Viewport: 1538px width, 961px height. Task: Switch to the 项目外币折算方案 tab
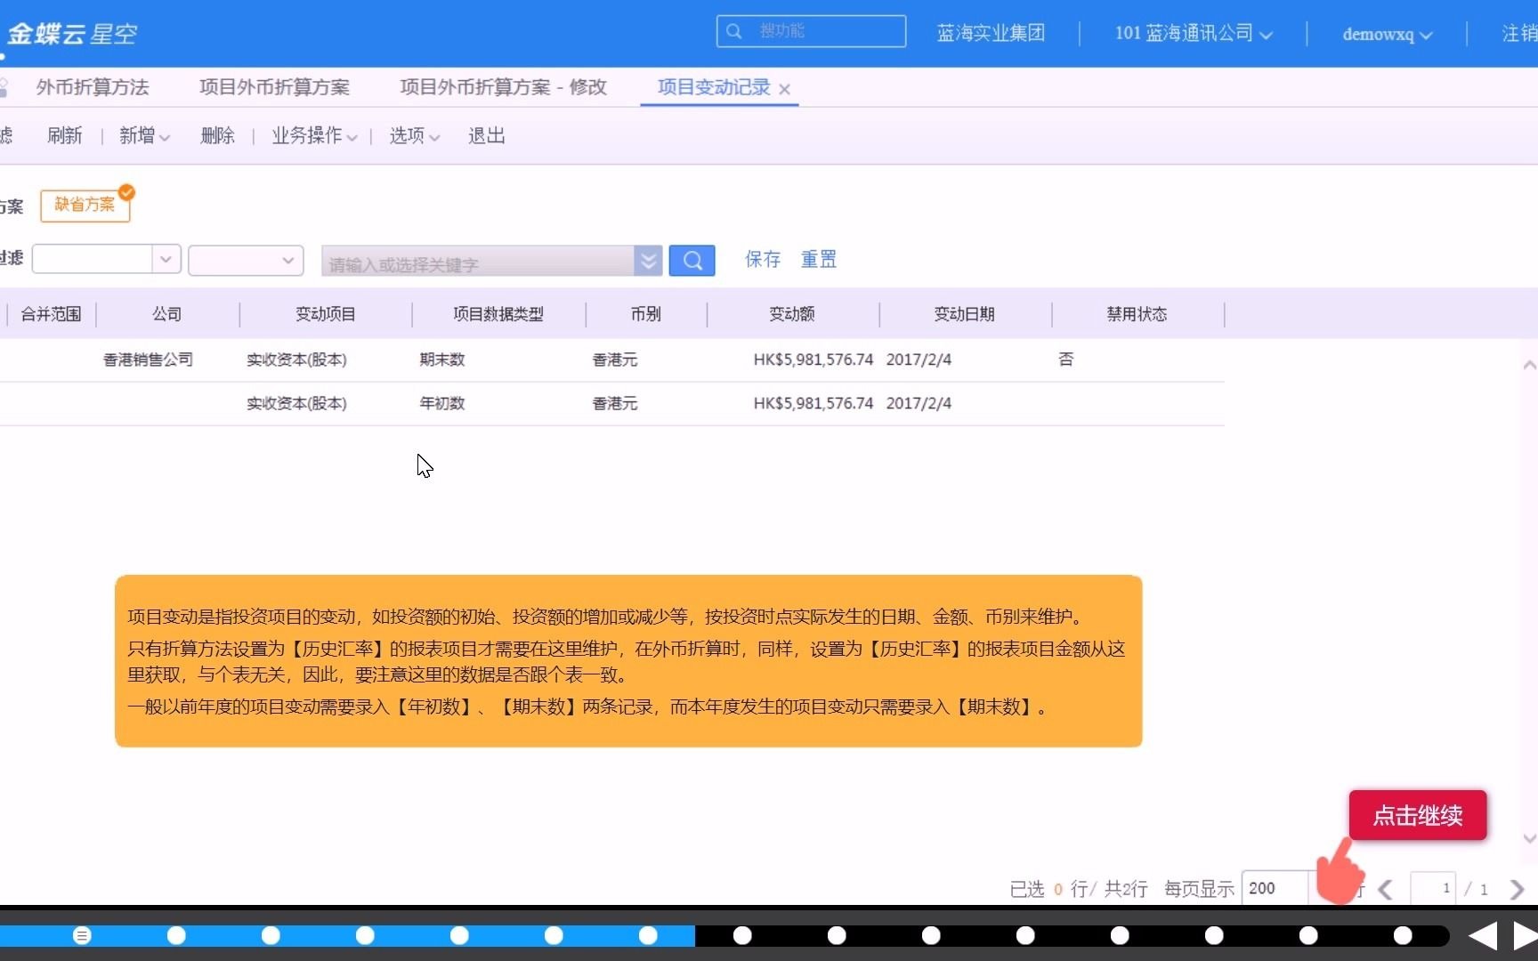click(274, 87)
